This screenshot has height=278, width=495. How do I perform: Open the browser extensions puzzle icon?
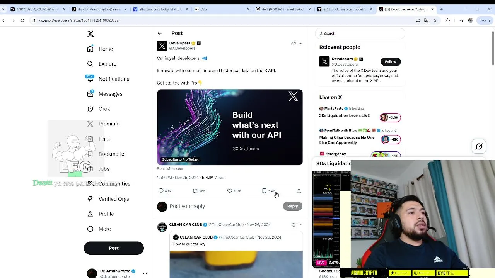click(448, 20)
